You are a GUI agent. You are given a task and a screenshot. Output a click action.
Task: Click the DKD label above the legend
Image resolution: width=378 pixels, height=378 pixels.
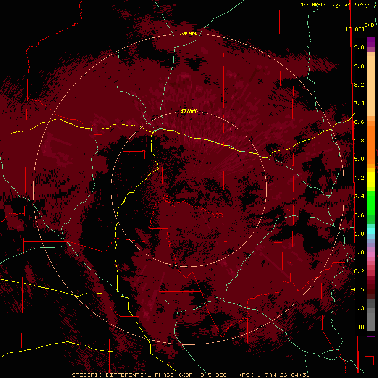click(x=369, y=25)
